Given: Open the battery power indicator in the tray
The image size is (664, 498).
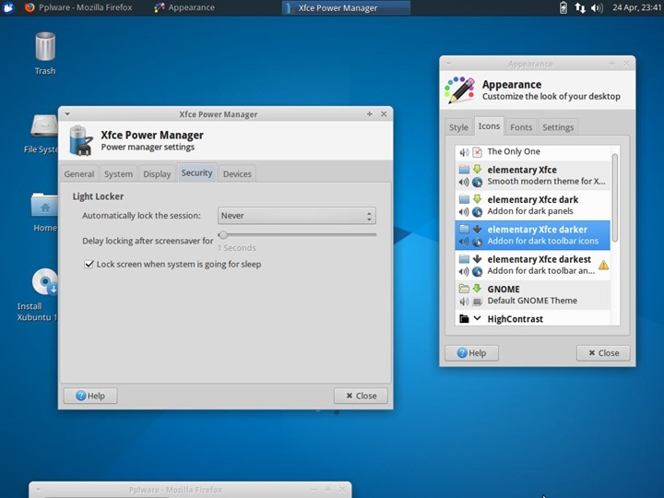Looking at the screenshot, I should pyautogui.click(x=563, y=7).
